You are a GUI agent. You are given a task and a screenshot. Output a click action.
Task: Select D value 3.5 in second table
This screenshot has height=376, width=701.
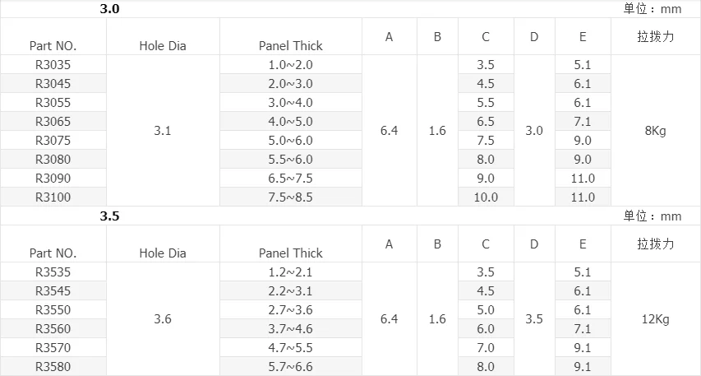click(534, 319)
